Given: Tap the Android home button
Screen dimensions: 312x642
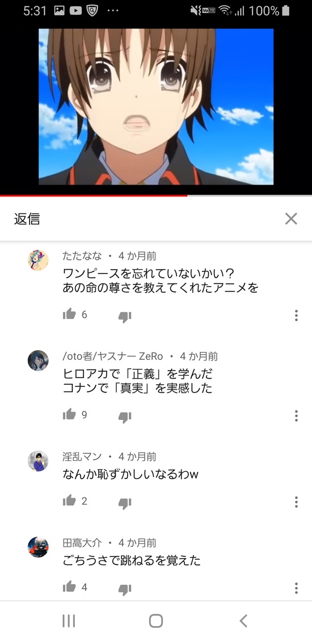Looking at the screenshot, I should [156, 621].
